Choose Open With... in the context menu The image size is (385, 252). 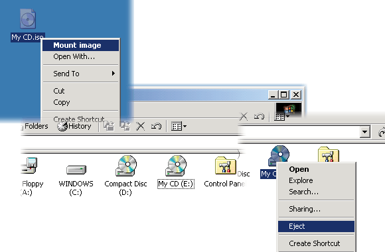(x=80, y=56)
